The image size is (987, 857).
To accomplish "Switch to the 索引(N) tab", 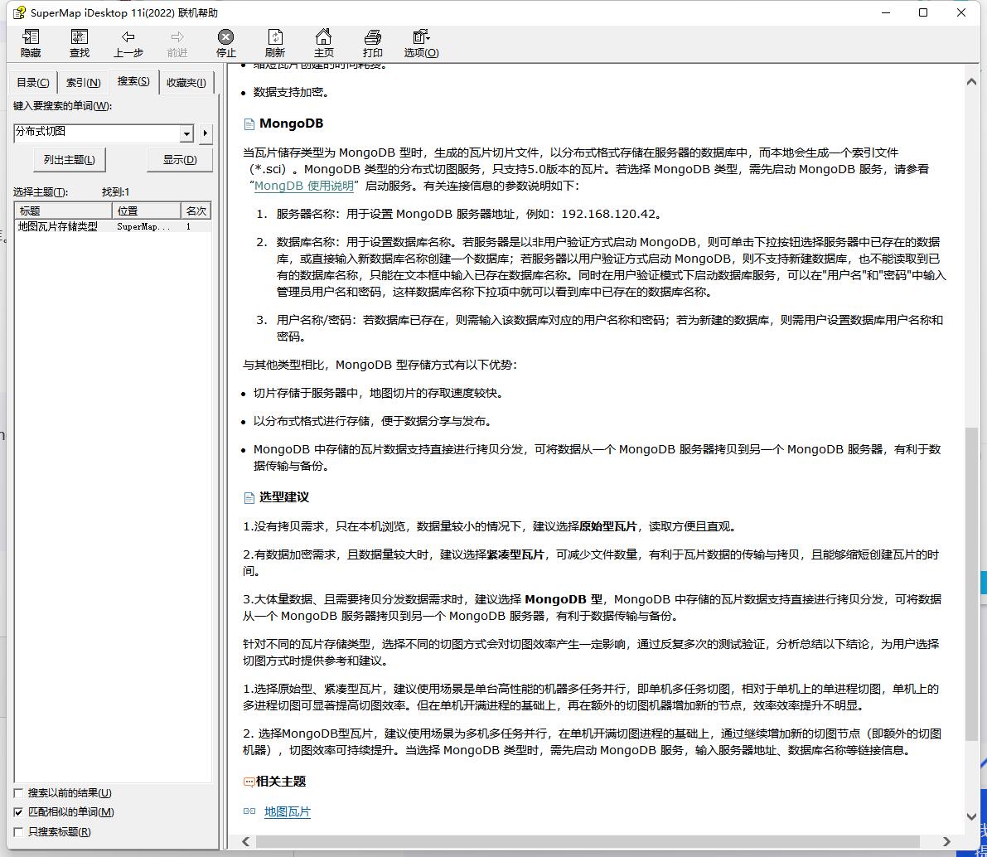I will (83, 83).
